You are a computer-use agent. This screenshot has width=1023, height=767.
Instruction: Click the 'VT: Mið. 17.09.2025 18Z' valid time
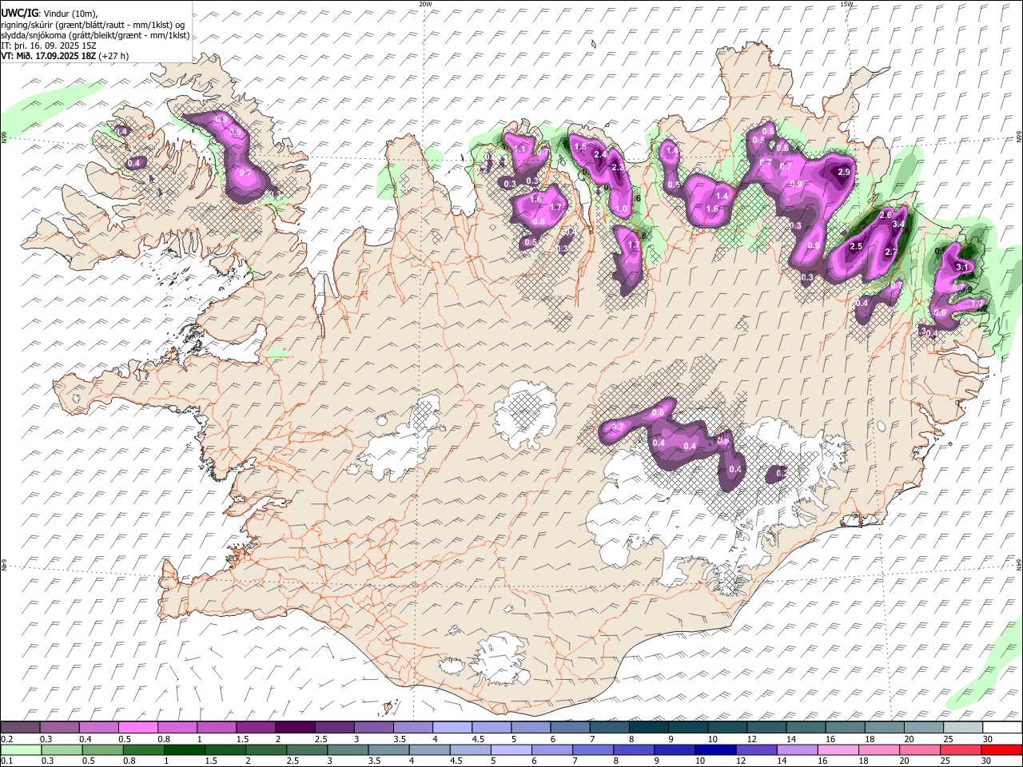coord(49,56)
